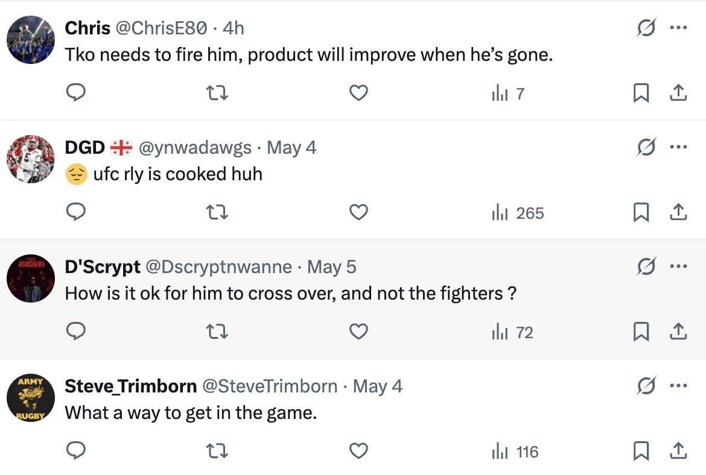Like the 'Tko needs to fire him' tweet
This screenshot has width=706, height=475.
tap(358, 93)
